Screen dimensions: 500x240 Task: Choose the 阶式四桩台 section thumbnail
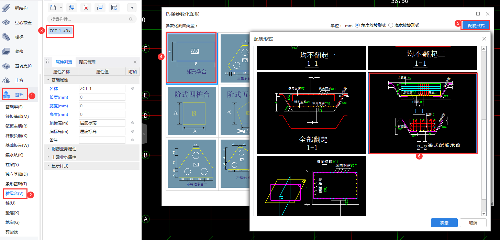(x=192, y=111)
